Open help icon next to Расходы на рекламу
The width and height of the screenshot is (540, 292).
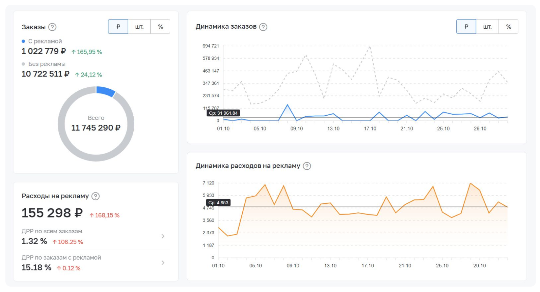pyautogui.click(x=96, y=196)
